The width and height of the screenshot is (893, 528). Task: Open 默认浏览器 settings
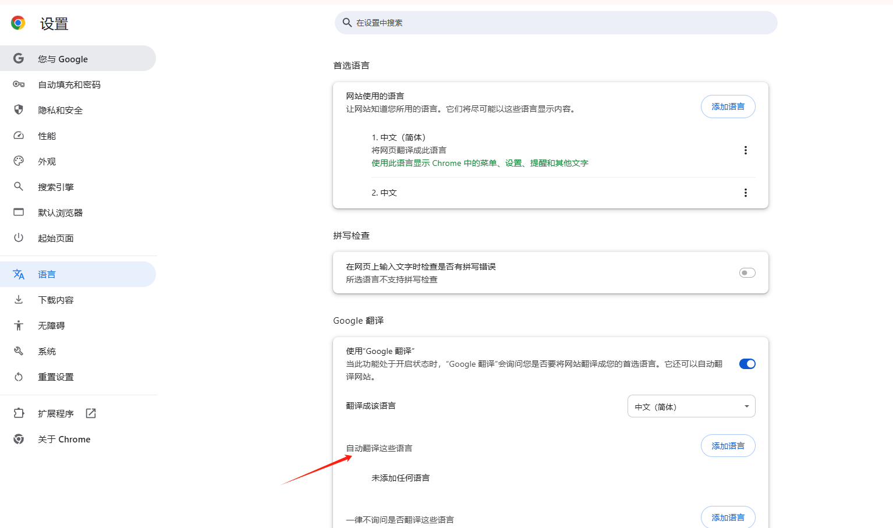coord(78,212)
